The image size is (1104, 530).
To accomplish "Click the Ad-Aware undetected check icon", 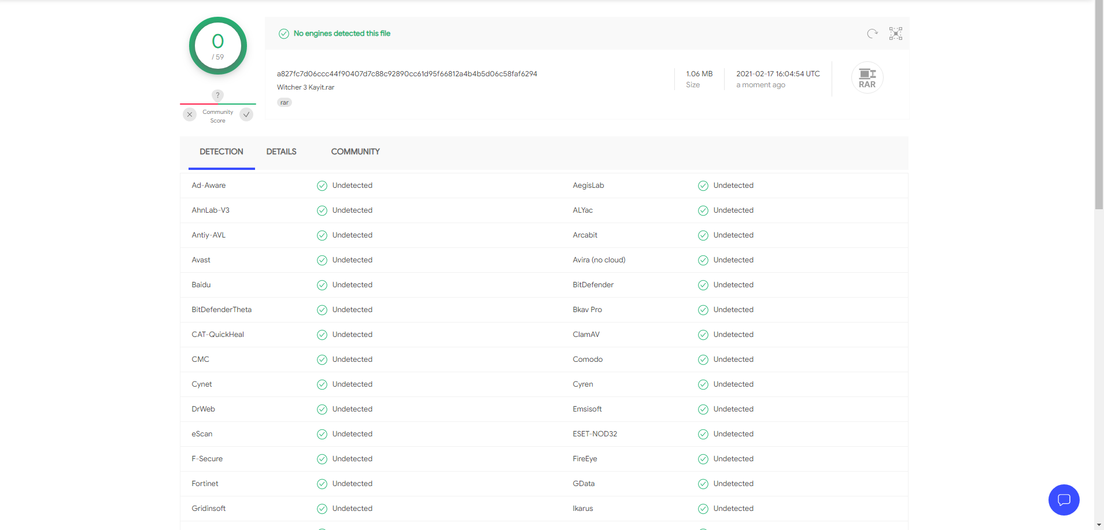I will [322, 186].
